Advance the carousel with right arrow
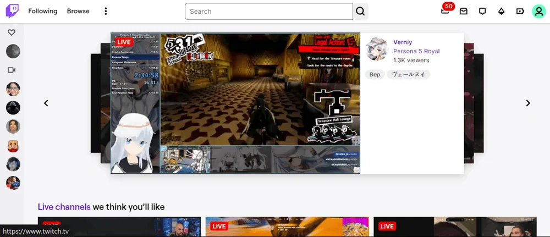Image resolution: width=550 pixels, height=237 pixels. point(528,103)
